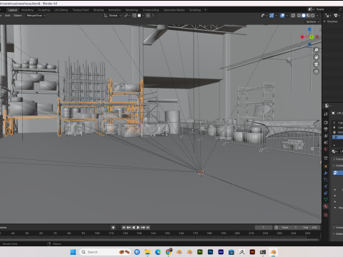
Task: Click the zoom view magnifier gizmo
Action: 317,50
